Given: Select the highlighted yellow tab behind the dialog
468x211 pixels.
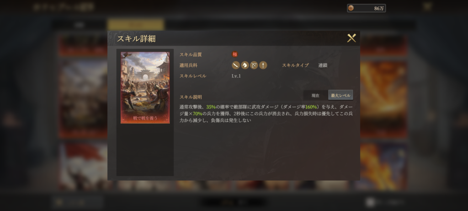Looking at the screenshot, I should (136, 25).
